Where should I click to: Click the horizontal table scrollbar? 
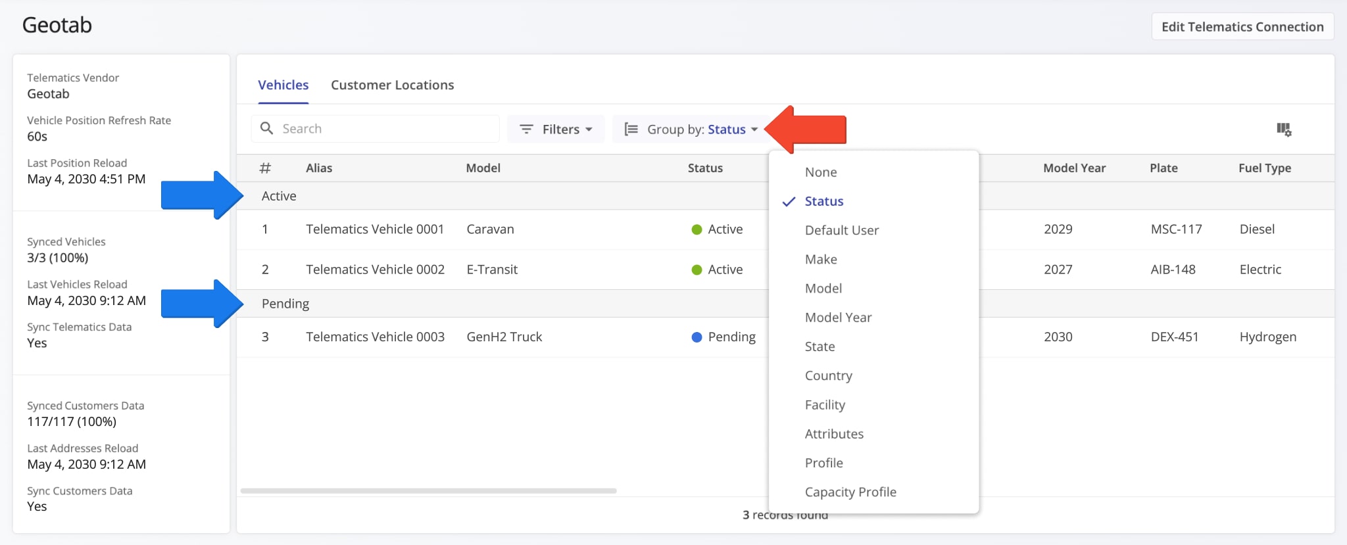point(428,490)
